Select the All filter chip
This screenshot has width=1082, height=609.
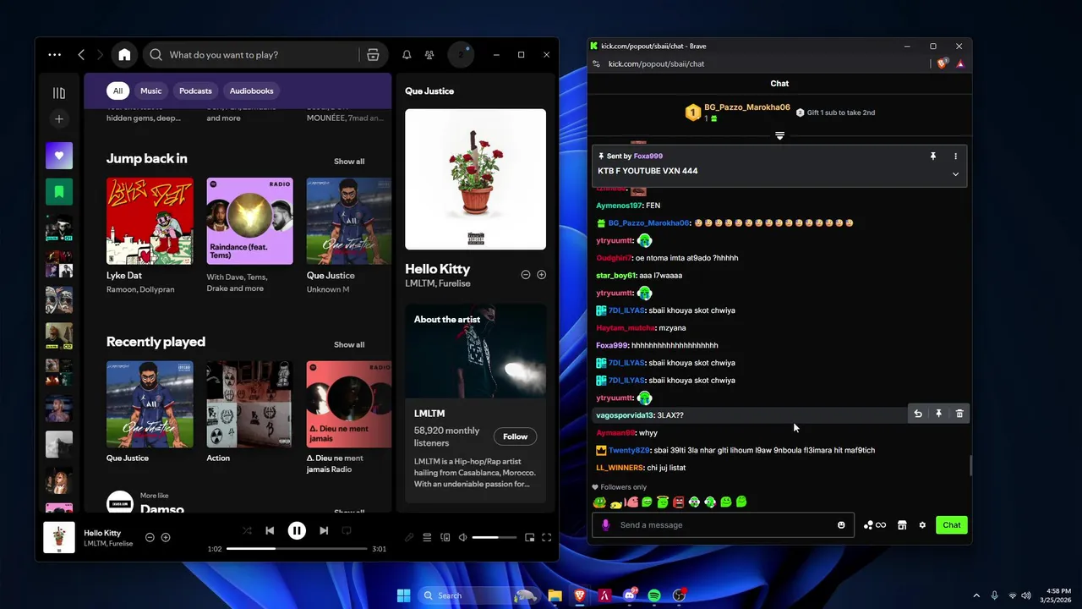[x=117, y=91]
